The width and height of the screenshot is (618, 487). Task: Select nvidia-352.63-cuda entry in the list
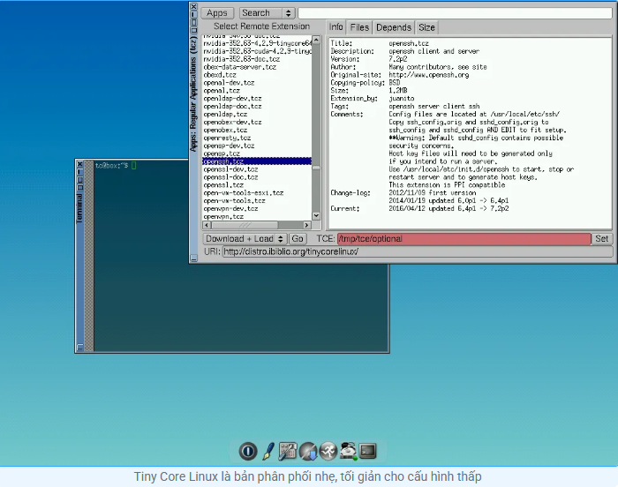257,51
